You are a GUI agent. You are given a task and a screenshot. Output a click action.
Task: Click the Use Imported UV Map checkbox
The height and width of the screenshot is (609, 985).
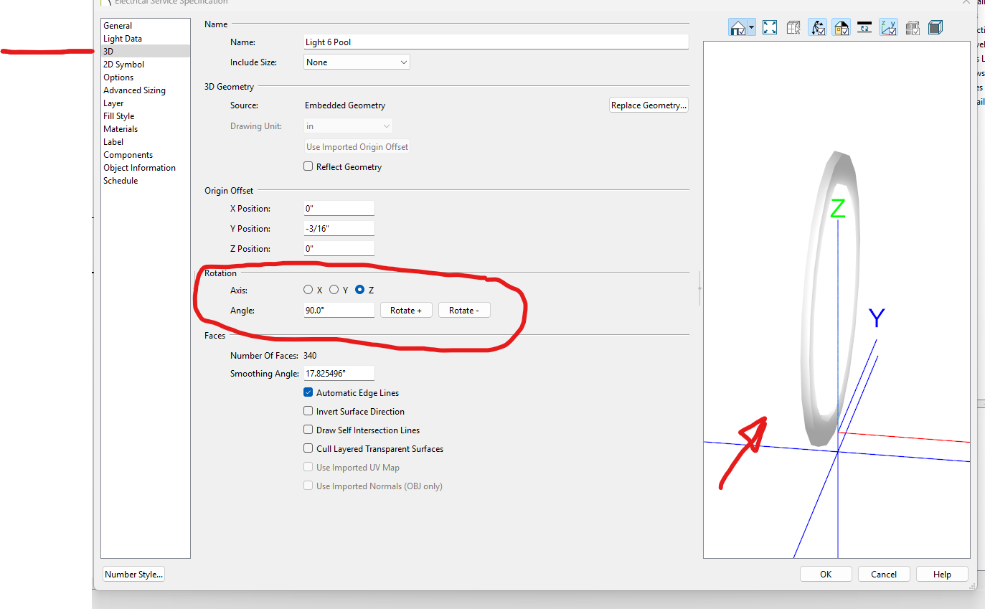pos(308,467)
